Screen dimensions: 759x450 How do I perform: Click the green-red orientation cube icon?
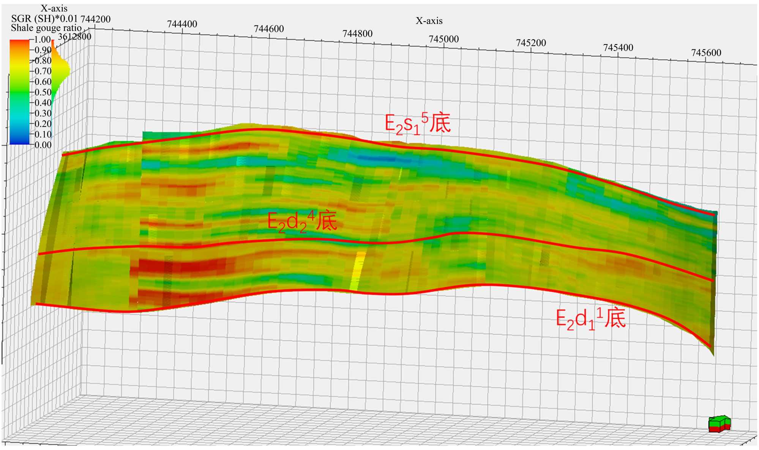(719, 424)
